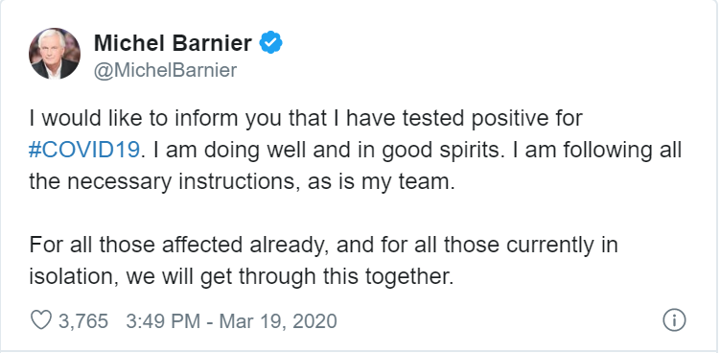The image size is (720, 353).
Task: Click the 'tested positive for' text line
Action: coord(492,119)
